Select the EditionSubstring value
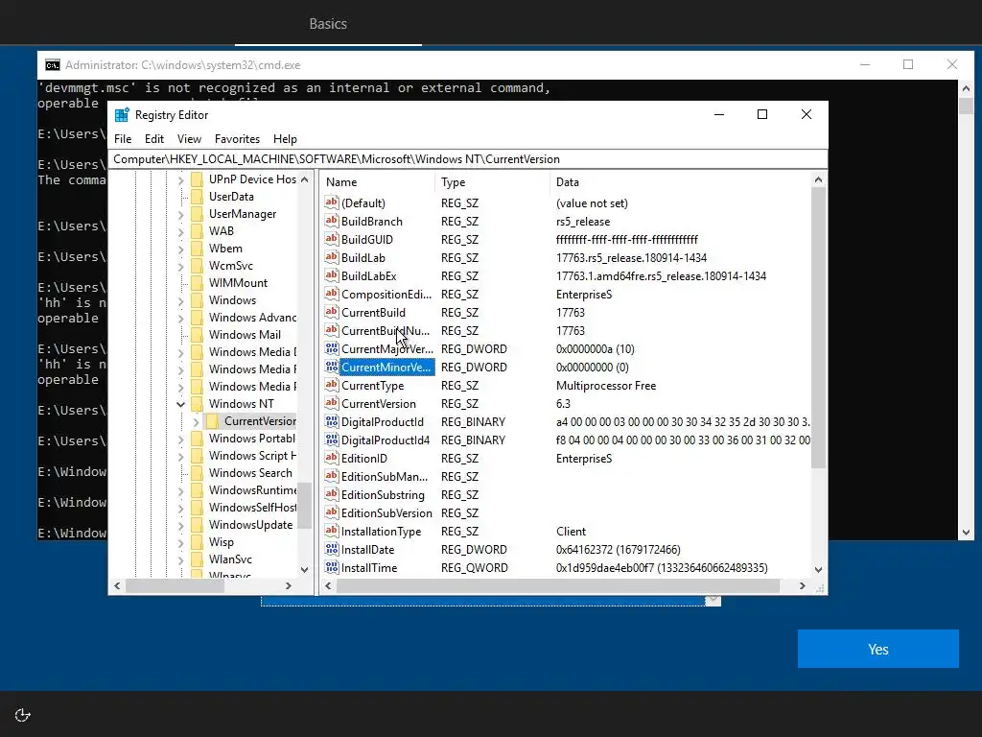The width and height of the screenshot is (982, 737). click(x=383, y=494)
